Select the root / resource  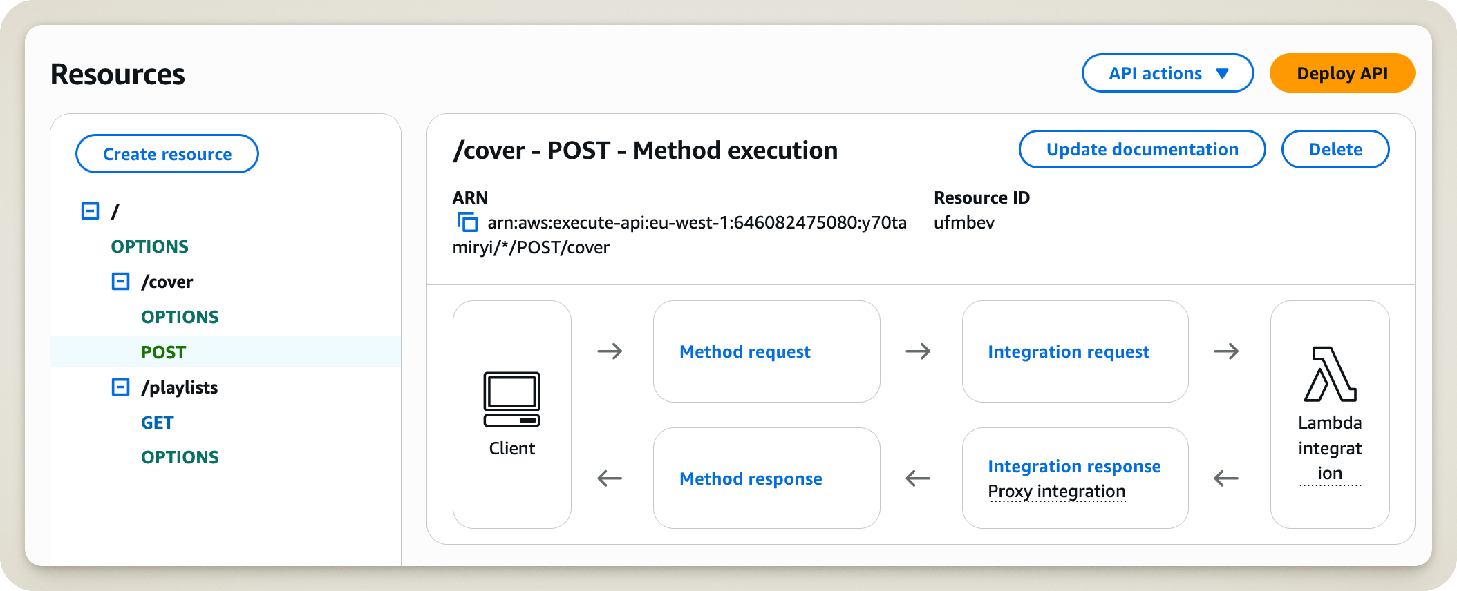click(x=115, y=211)
